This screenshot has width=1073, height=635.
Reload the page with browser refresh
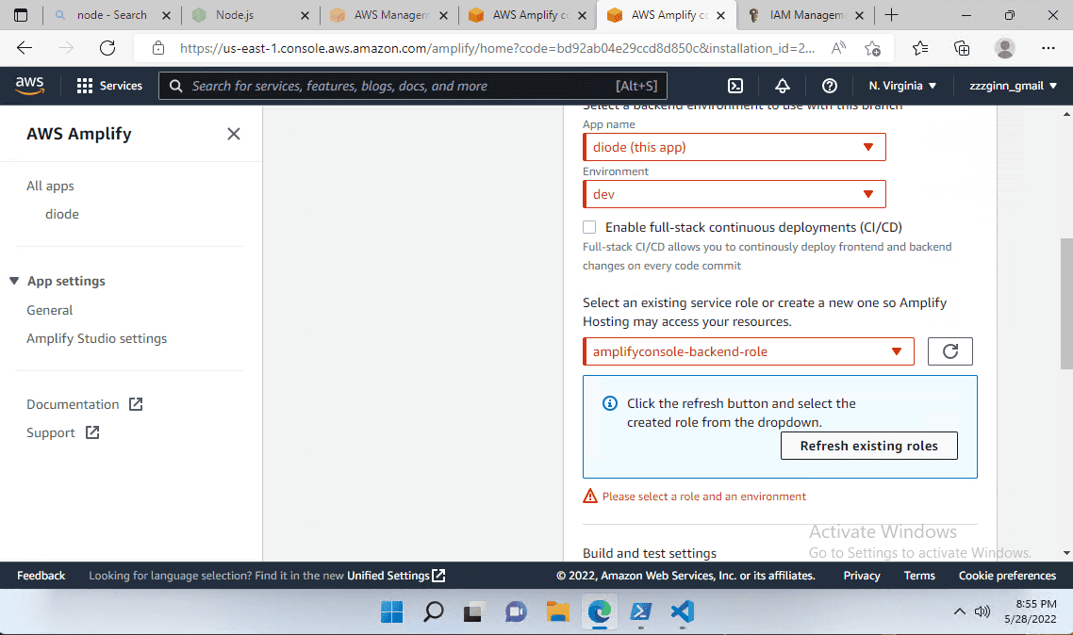[x=107, y=48]
